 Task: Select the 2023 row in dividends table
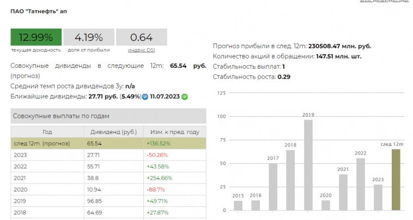click(108, 154)
